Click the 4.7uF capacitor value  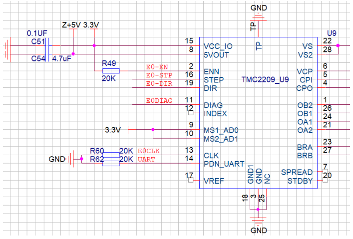click(x=62, y=59)
